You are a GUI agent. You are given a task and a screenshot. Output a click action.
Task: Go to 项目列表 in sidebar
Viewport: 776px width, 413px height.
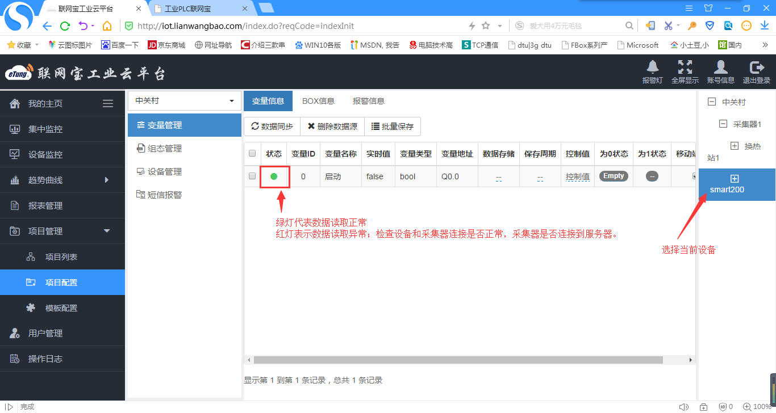click(x=62, y=256)
